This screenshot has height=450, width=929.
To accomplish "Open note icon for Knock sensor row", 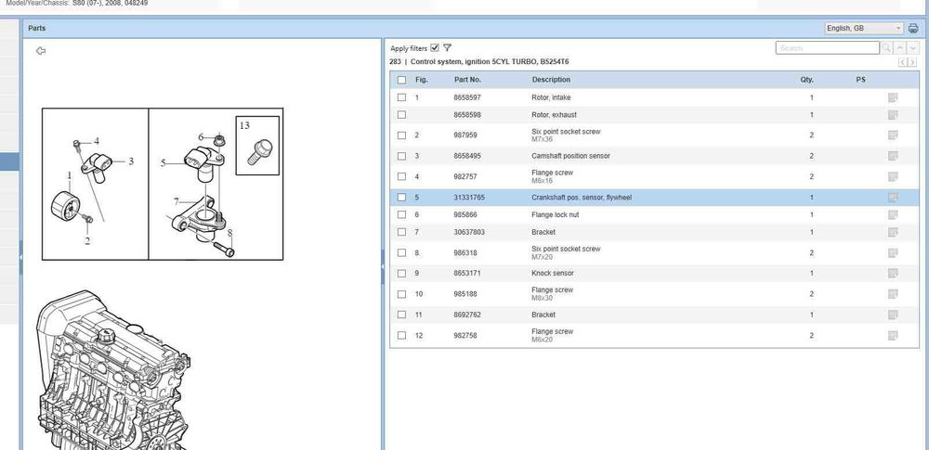I will pos(893,274).
